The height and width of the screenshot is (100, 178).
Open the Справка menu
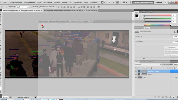[93, 2]
